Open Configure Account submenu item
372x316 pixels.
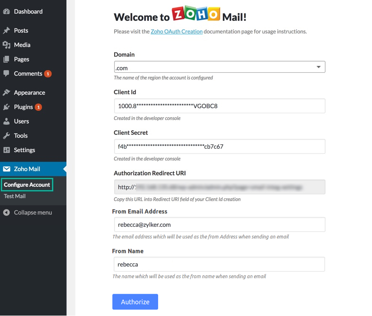(27, 185)
